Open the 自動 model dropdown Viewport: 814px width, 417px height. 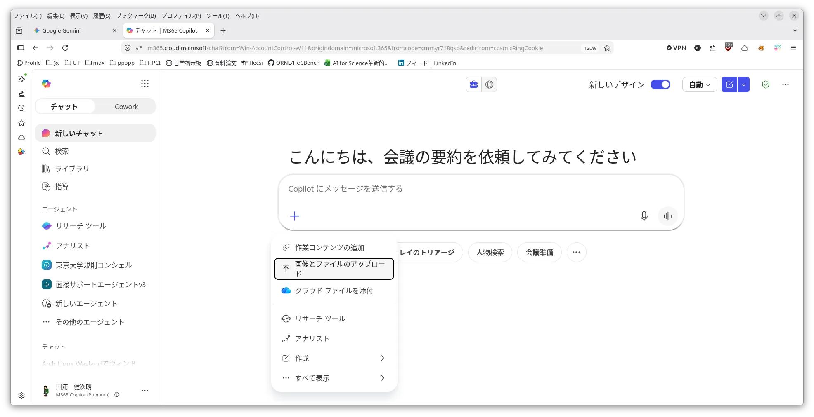700,84
